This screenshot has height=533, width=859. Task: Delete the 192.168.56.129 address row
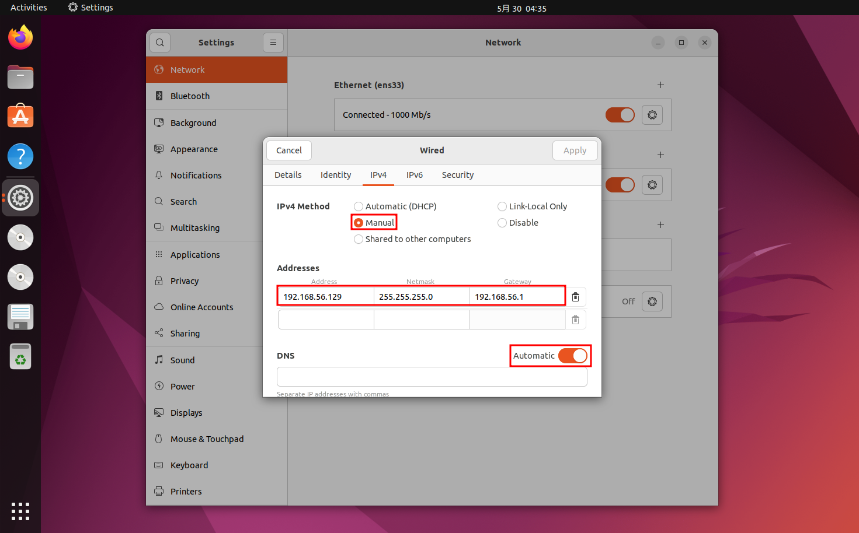[x=575, y=297]
